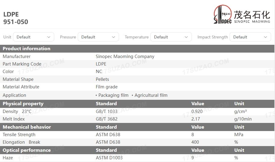Click Sinopec Maoming Company manufacturer text
Screen dimensions: 275x162
125,57
